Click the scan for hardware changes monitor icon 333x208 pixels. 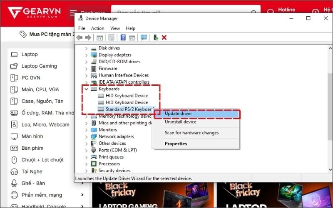coord(144,37)
